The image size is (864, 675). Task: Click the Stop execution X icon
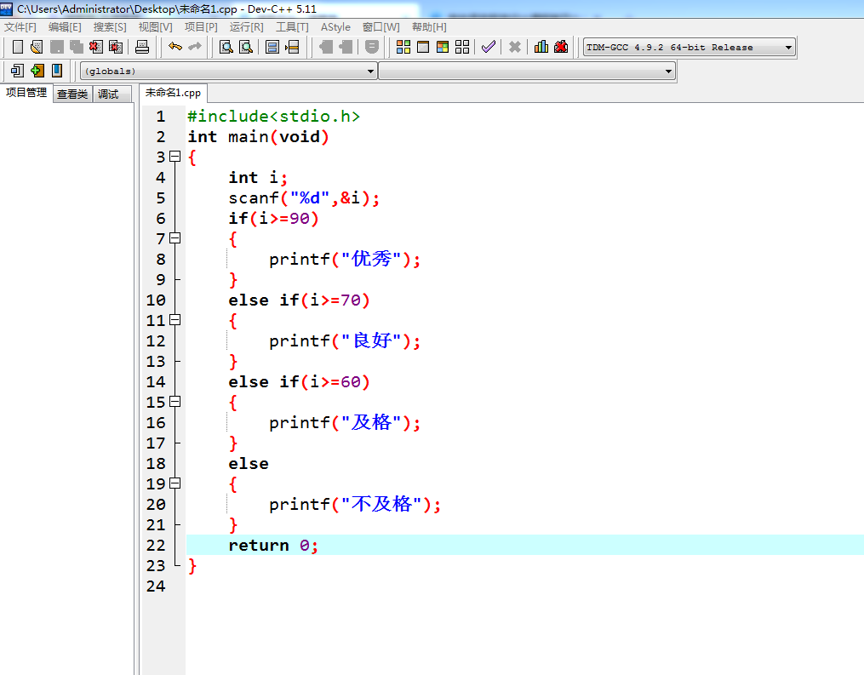pos(515,47)
